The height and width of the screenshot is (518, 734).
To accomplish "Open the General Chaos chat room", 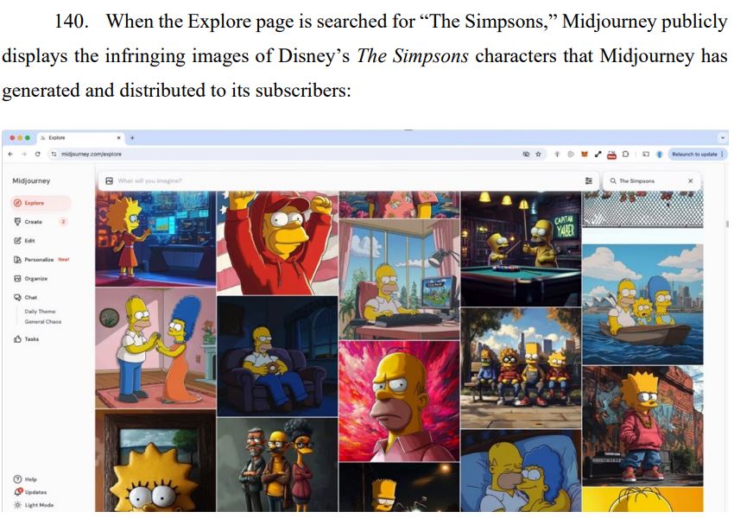I will click(42, 321).
